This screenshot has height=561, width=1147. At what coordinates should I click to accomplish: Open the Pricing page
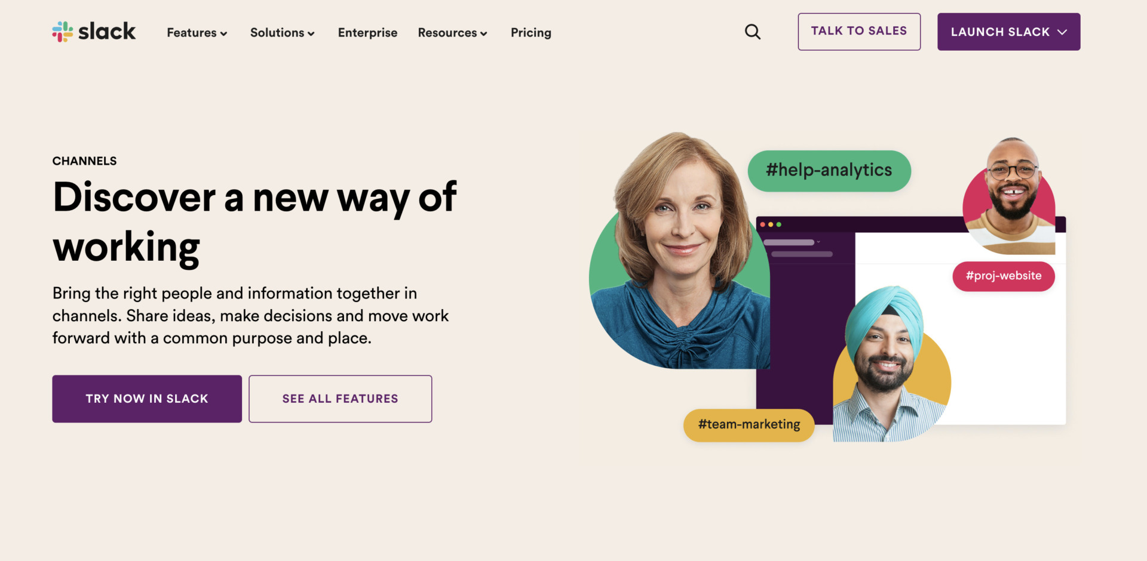[x=530, y=33]
